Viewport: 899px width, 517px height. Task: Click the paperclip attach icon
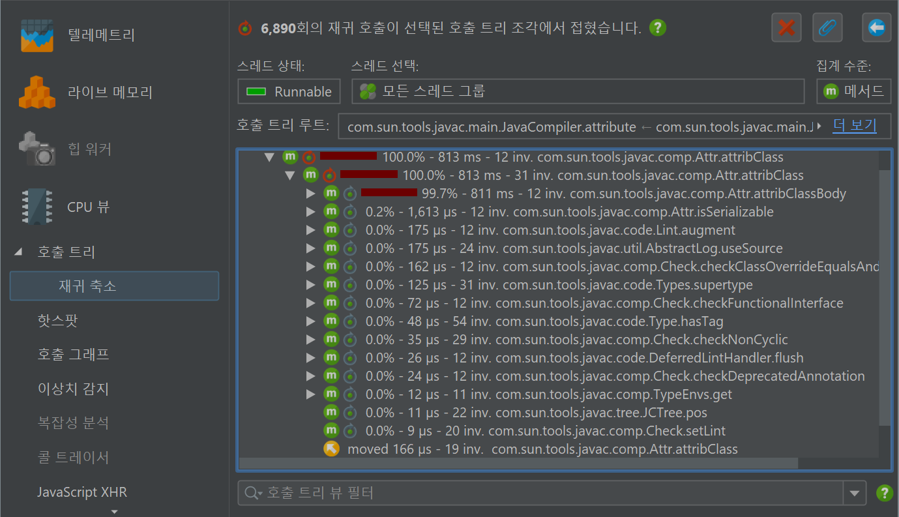pyautogui.click(x=827, y=27)
